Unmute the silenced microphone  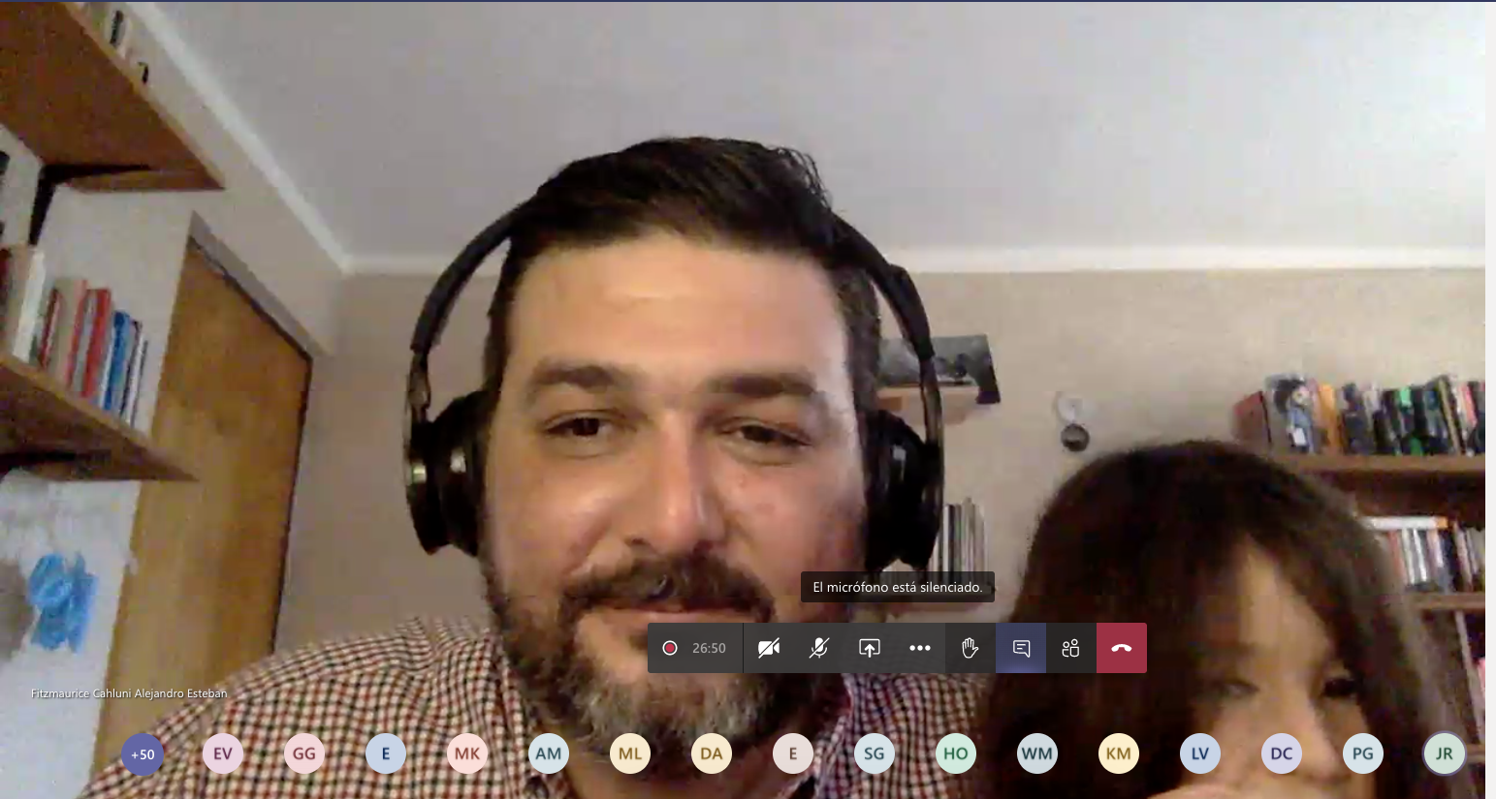[x=819, y=648]
